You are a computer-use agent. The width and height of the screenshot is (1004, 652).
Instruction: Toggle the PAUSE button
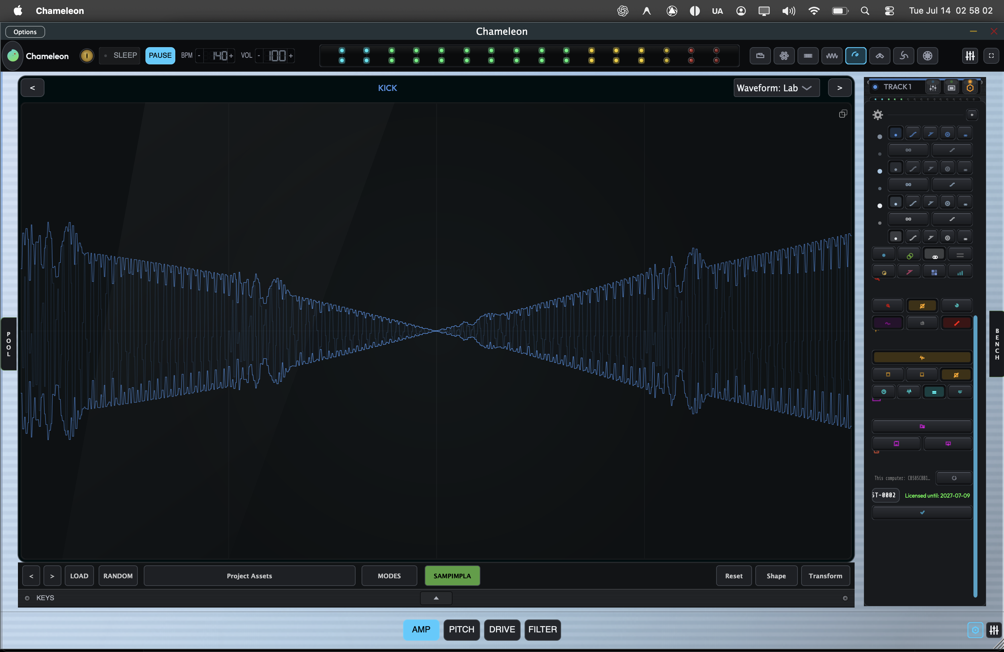160,56
